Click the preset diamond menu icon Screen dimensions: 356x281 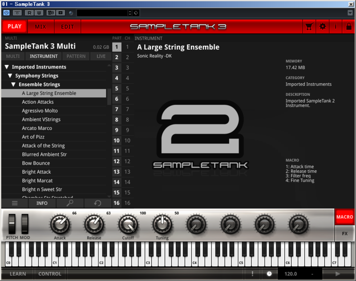tap(136, 13)
